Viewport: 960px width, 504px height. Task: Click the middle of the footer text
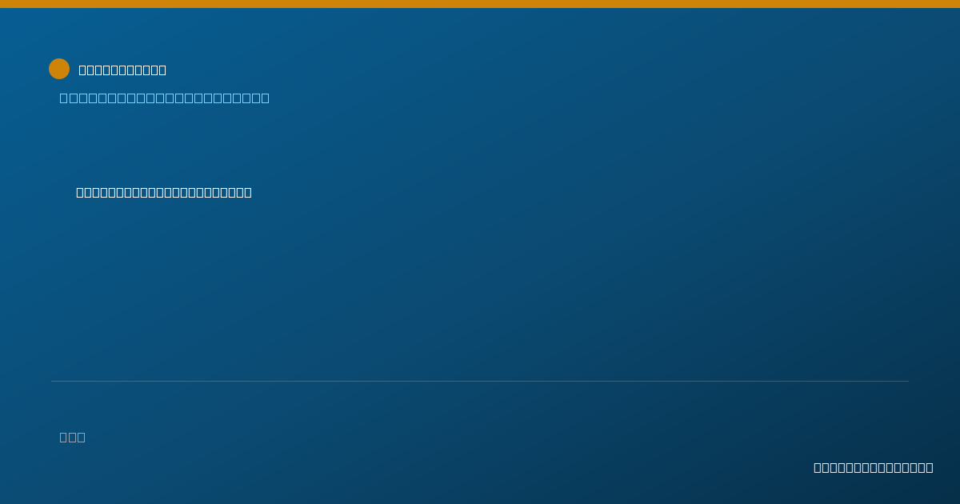874,467
